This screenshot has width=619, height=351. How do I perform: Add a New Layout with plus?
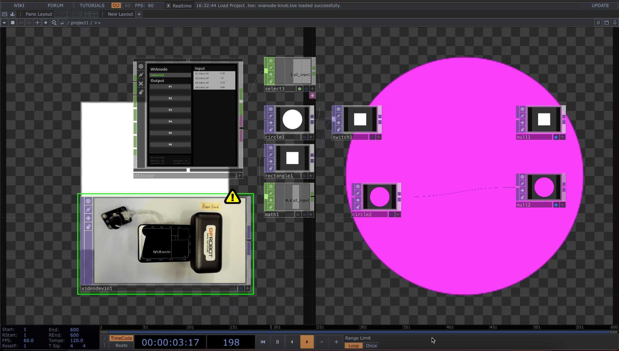[x=139, y=14]
